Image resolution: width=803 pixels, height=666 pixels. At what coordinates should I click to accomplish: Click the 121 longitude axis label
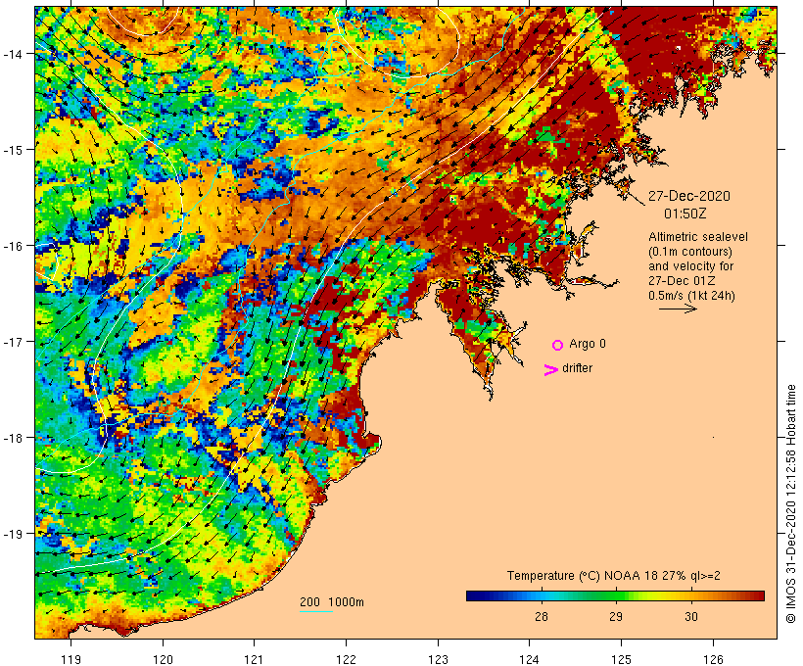(254, 659)
